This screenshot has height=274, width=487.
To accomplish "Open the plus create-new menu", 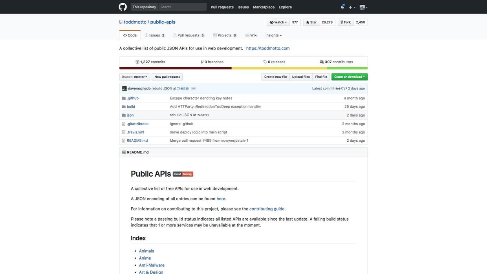I will (x=352, y=7).
